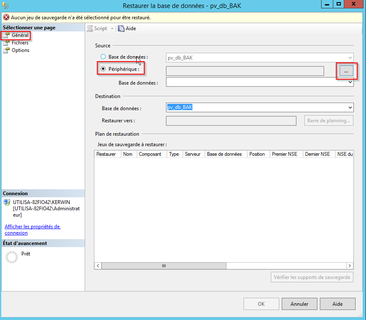The width and height of the screenshot is (366, 320).
Task: Click the red error icon in warning bar
Action: point(6,18)
